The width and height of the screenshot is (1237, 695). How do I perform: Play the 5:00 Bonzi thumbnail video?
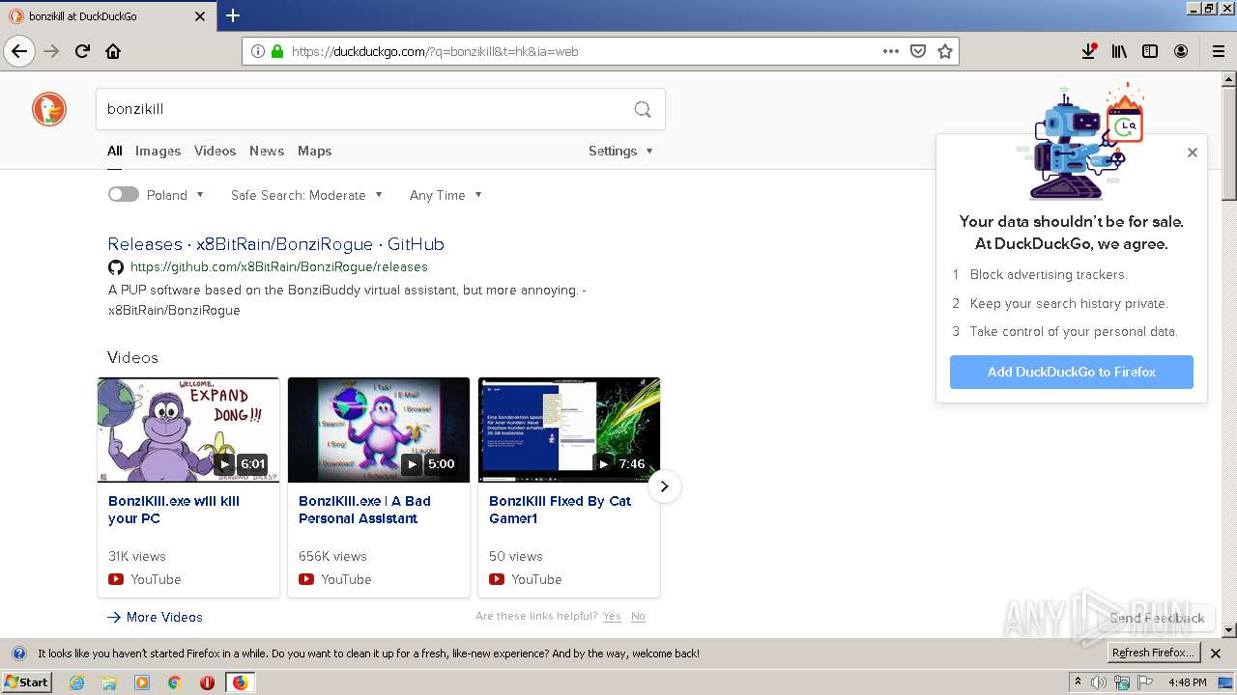[379, 430]
